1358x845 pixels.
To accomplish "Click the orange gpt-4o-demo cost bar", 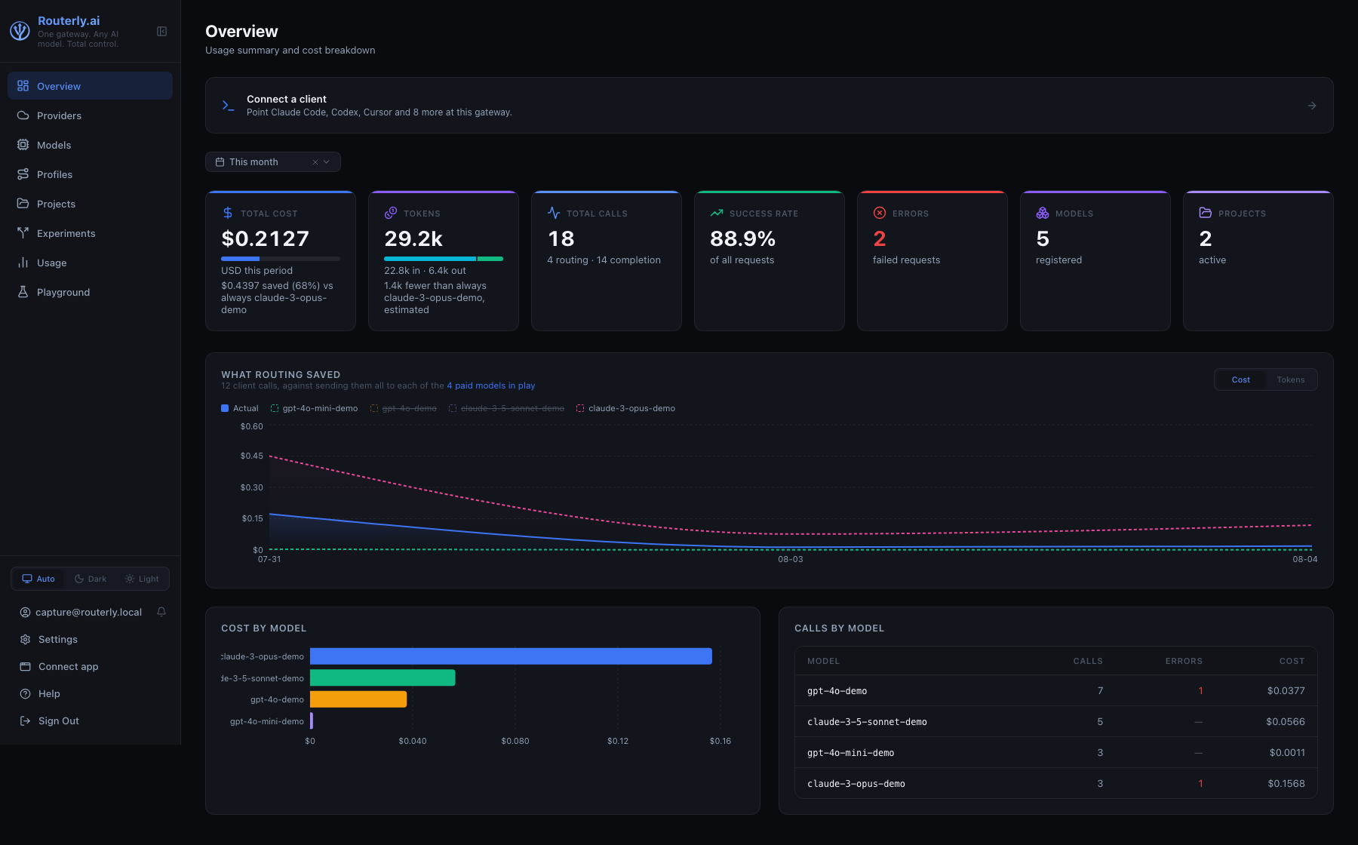I will click(x=358, y=699).
